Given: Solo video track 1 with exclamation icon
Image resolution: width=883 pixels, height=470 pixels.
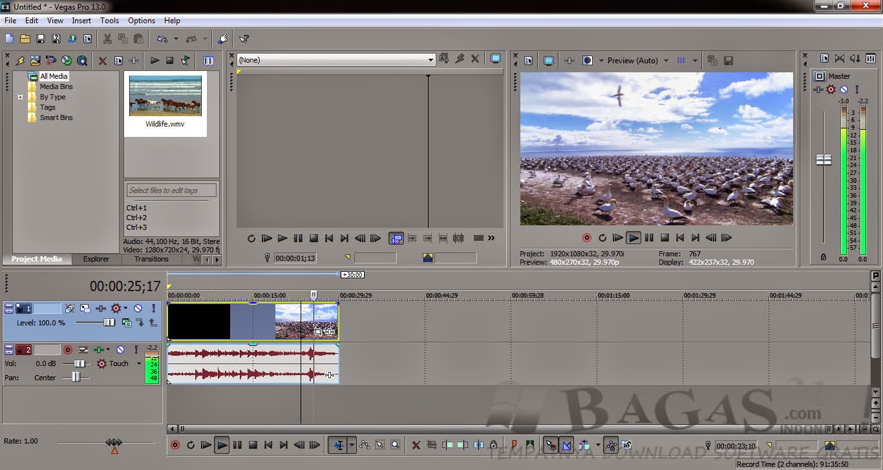Looking at the screenshot, I should 153,309.
